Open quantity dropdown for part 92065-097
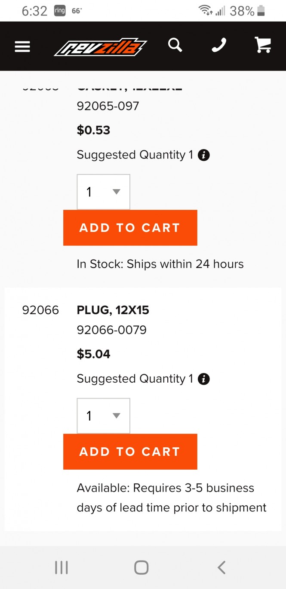The height and width of the screenshot is (589, 286). point(103,192)
